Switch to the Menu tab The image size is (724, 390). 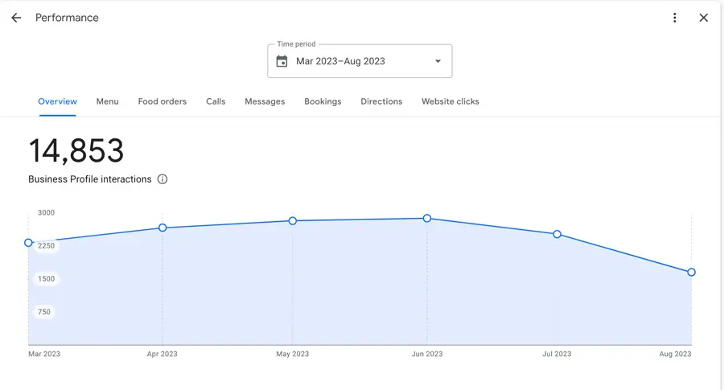pyautogui.click(x=107, y=101)
